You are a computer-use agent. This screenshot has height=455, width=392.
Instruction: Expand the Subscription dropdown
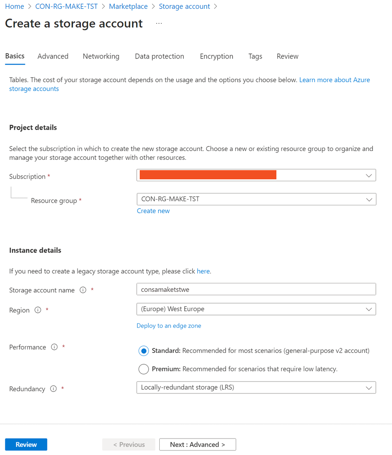[369, 175]
